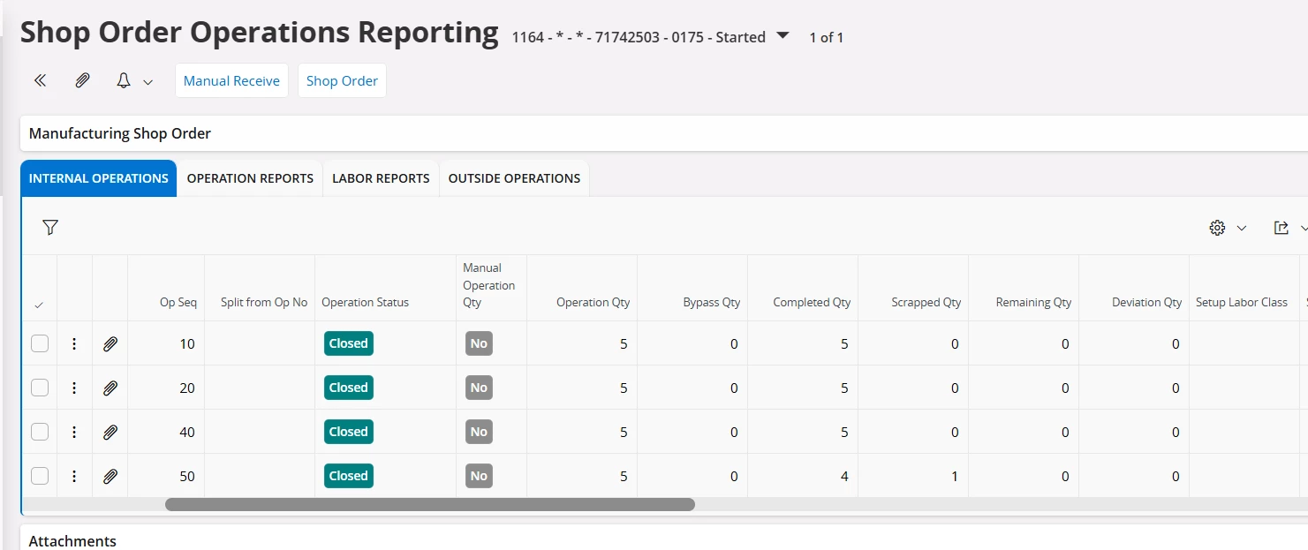Click the Bypass Qty column header

[x=692, y=288]
